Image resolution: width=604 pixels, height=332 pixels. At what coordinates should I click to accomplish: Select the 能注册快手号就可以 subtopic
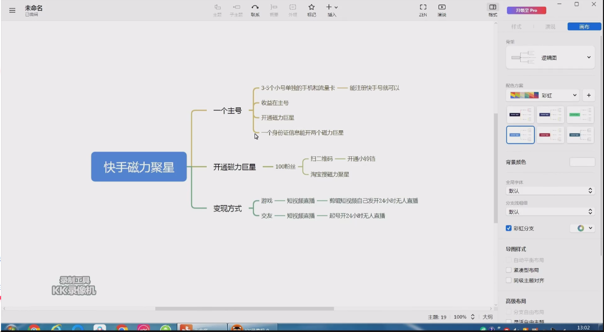coord(375,88)
